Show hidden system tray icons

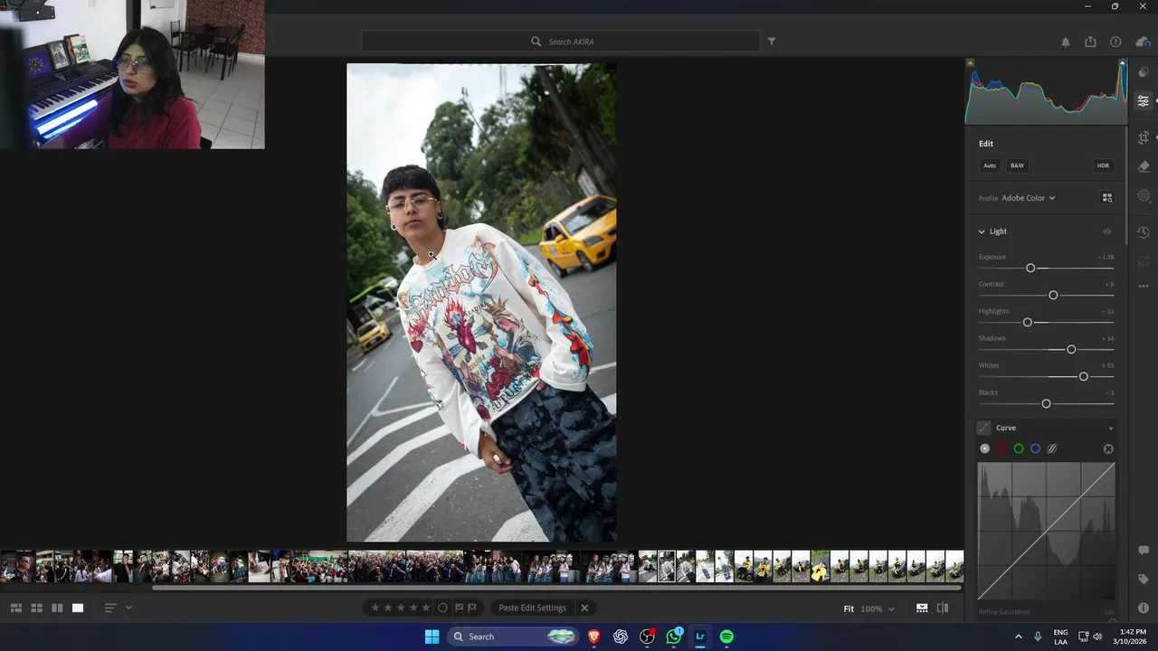click(1018, 637)
